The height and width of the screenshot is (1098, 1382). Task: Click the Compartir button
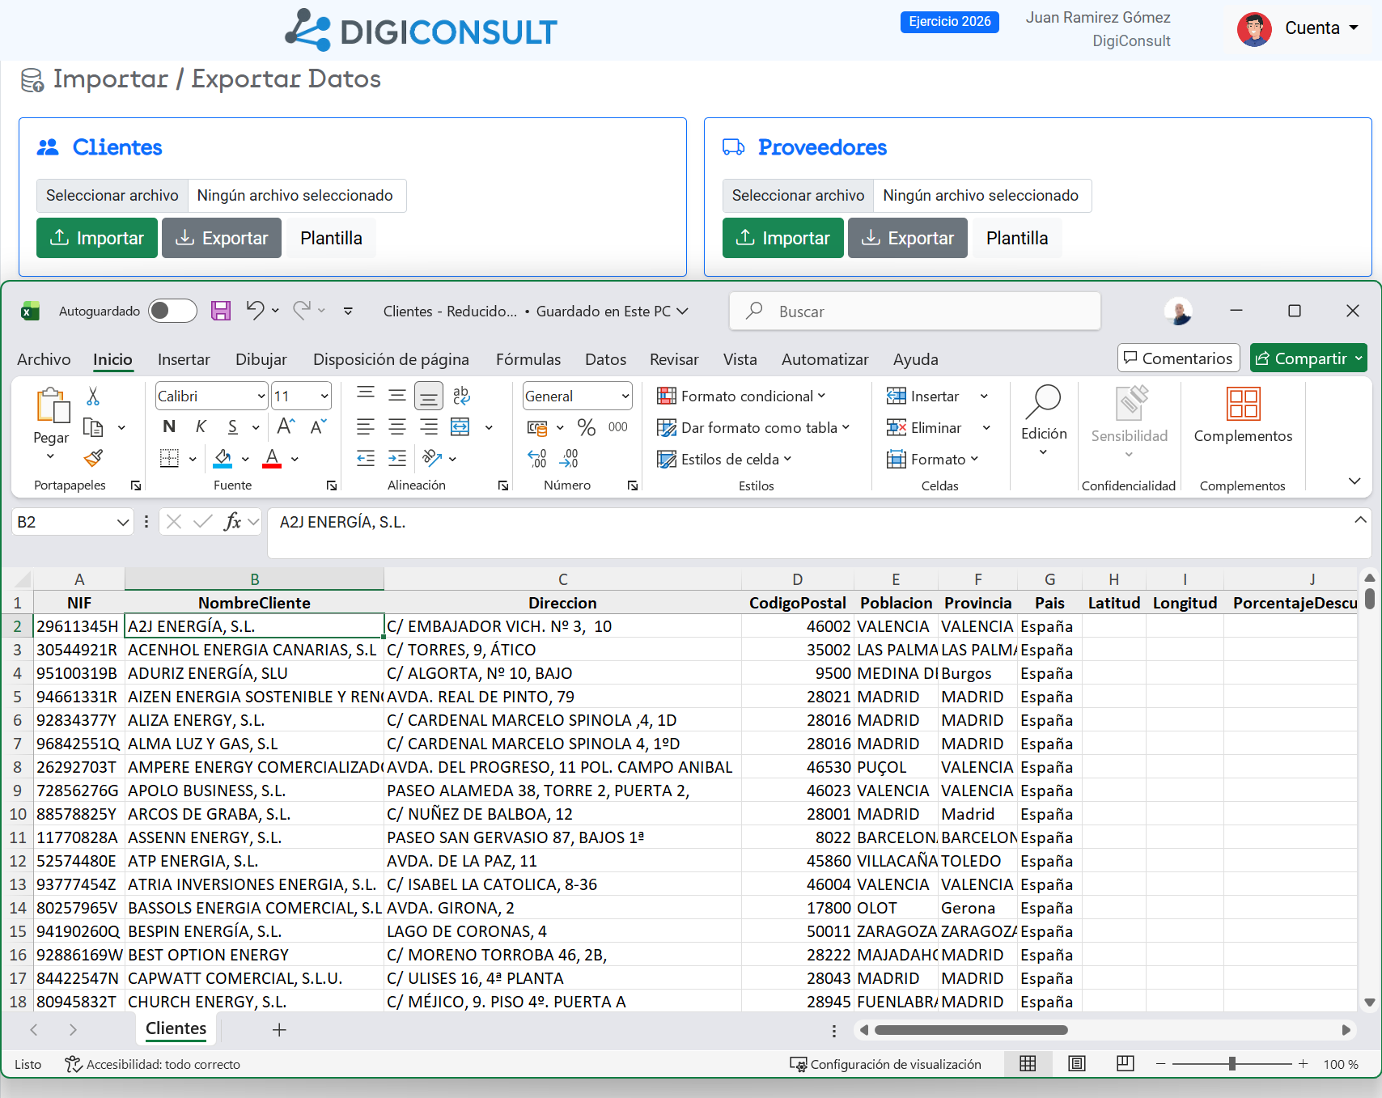[x=1308, y=358]
